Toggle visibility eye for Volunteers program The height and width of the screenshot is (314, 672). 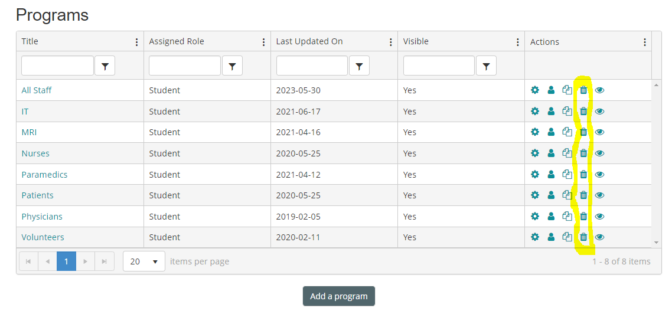pos(600,237)
